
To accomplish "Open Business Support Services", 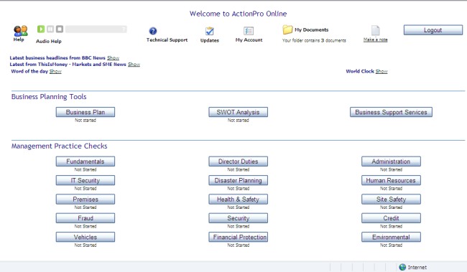I will coord(391,112).
